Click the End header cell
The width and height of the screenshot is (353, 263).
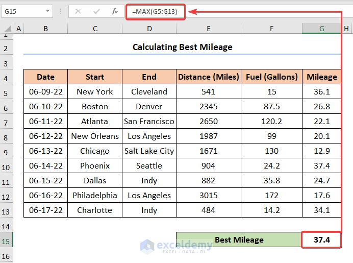click(149, 77)
